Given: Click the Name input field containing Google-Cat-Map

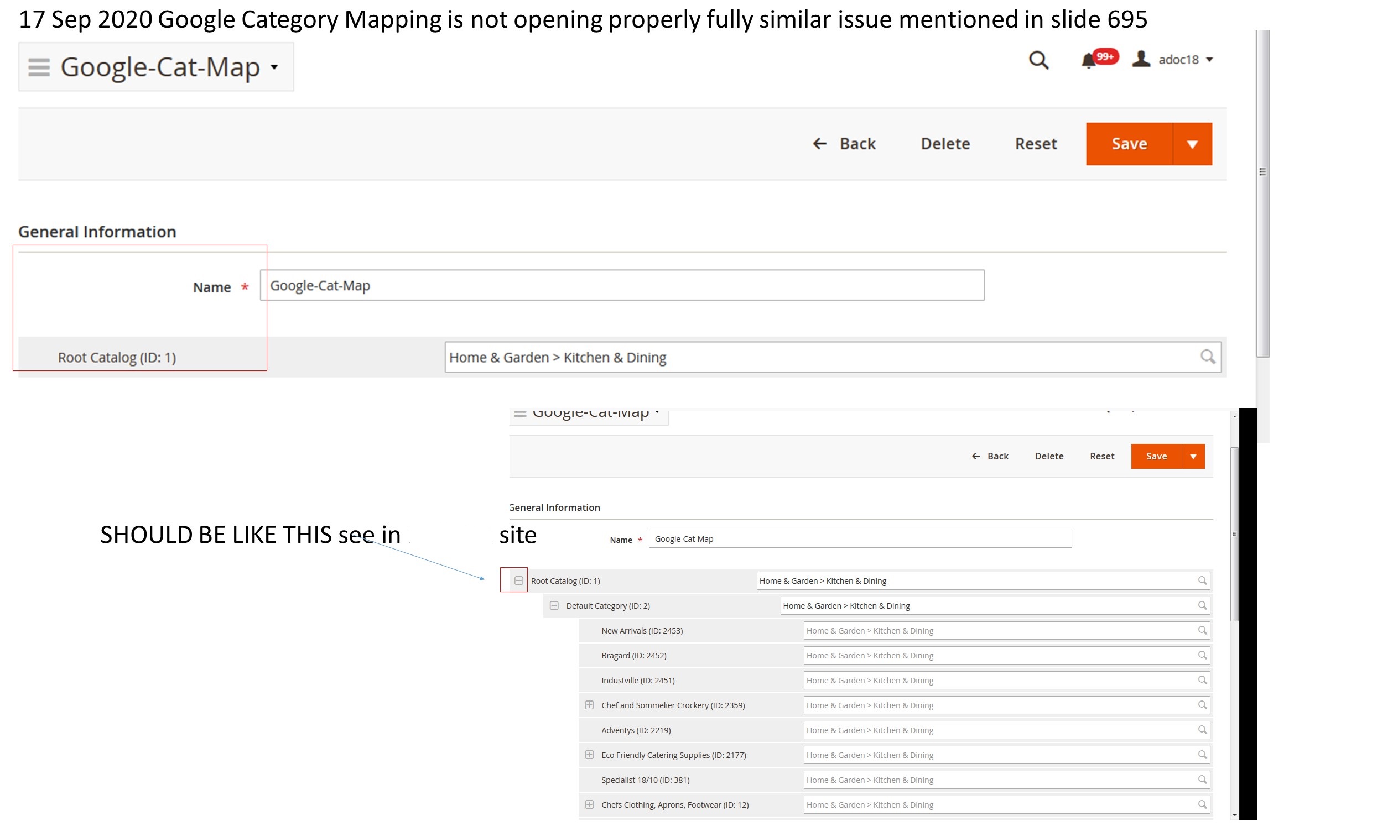Looking at the screenshot, I should [621, 285].
